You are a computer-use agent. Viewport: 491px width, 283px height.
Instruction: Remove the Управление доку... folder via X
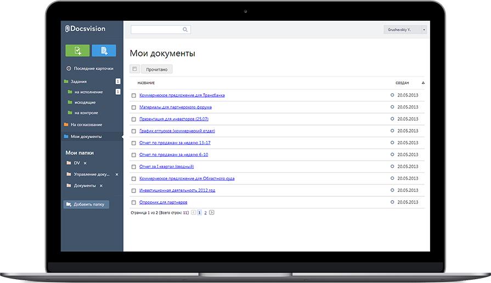pos(117,174)
